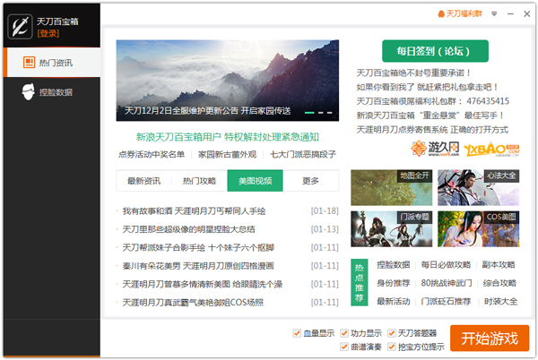Switch to the 最新资讯 tab
538x360 pixels.
[143, 181]
